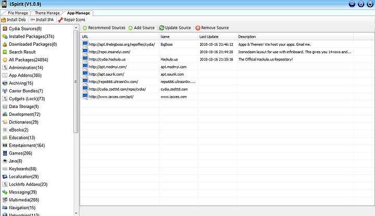Switch to the Theme Manage tab
Image resolution: width=375 pixels, height=216 pixels.
(47, 13)
